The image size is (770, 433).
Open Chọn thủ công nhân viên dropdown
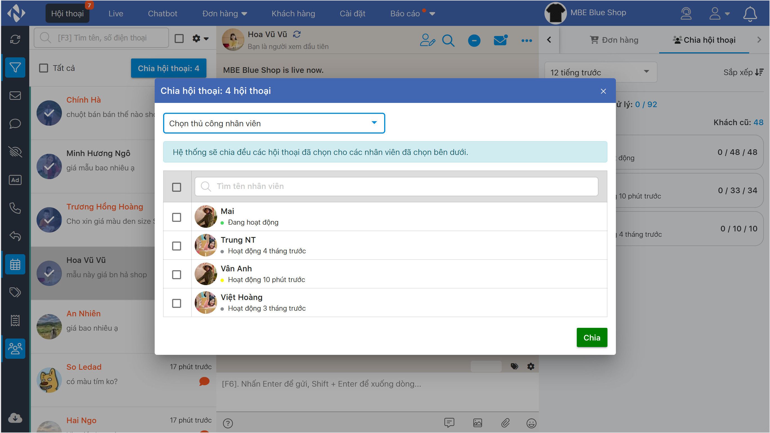point(274,123)
